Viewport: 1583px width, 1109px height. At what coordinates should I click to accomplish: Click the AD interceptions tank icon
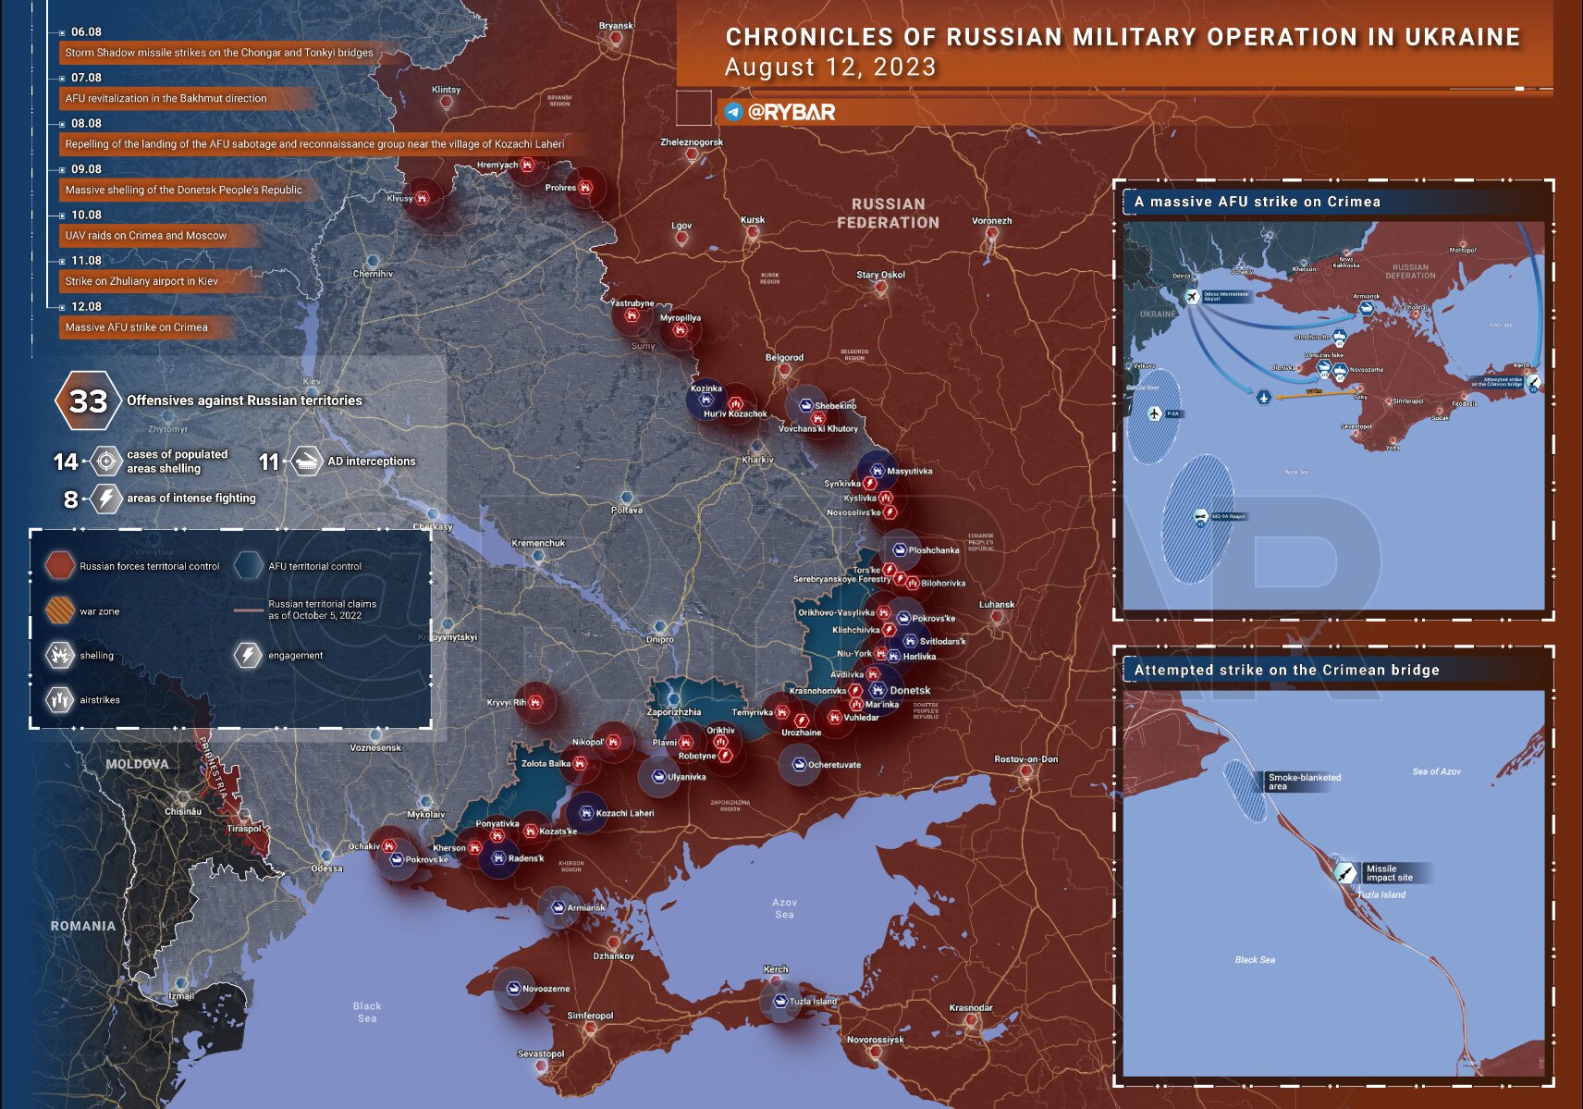pos(306,461)
